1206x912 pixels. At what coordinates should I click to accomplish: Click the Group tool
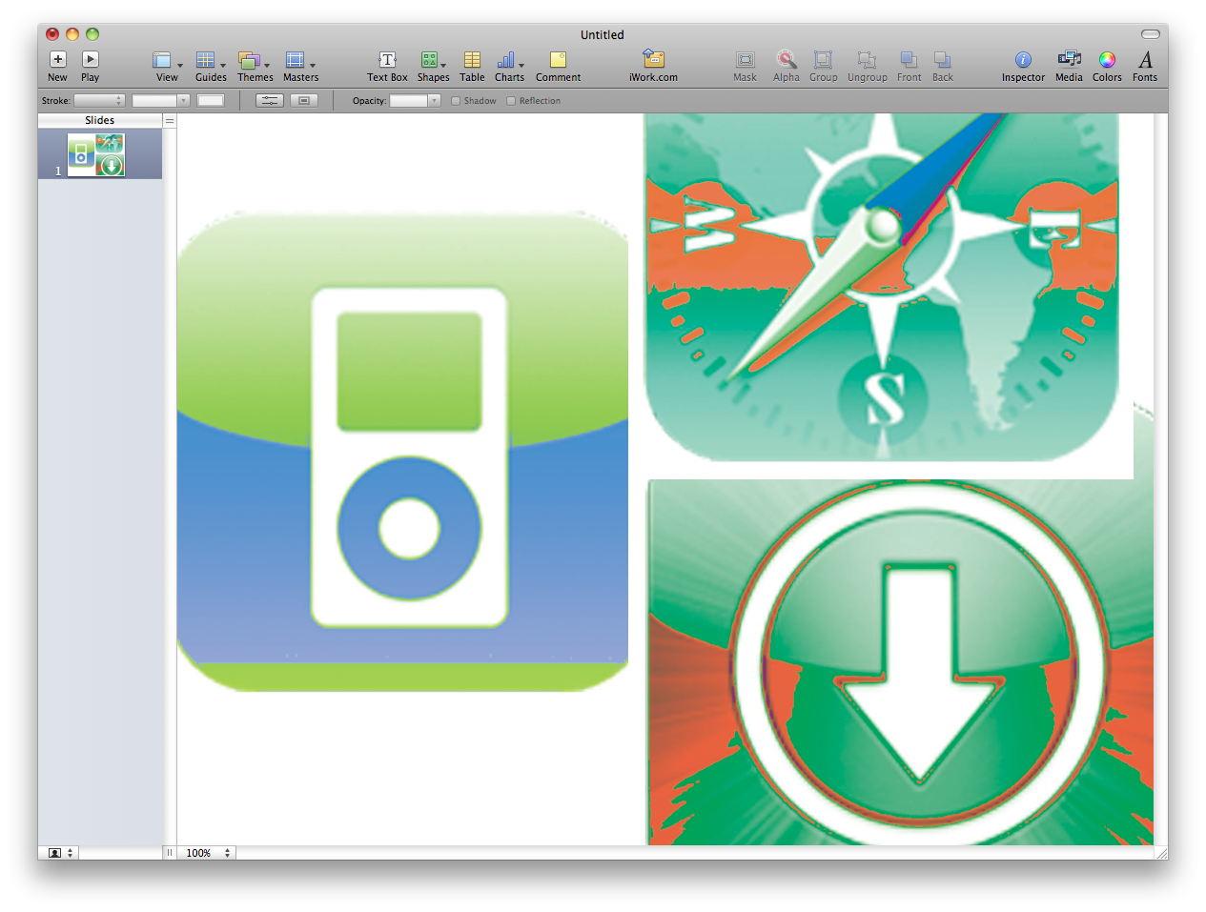point(823,66)
